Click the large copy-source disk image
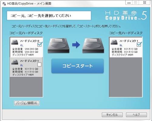The height and width of the screenshot is (121, 152). coord(59,45)
